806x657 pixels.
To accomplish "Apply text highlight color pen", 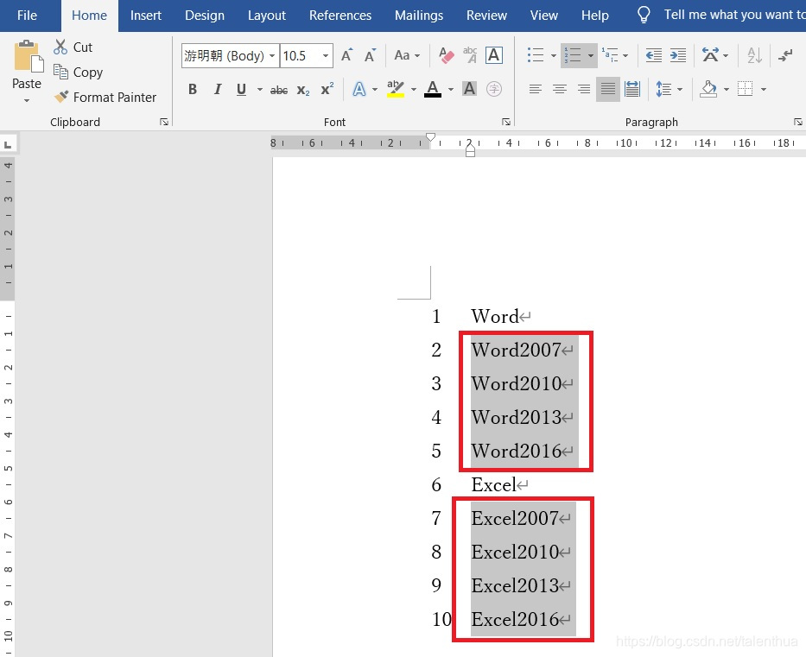I will (x=396, y=90).
